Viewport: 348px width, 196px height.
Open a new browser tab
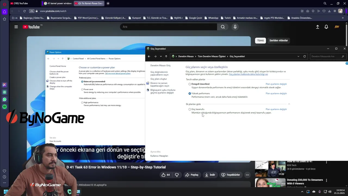[x=108, y=4]
